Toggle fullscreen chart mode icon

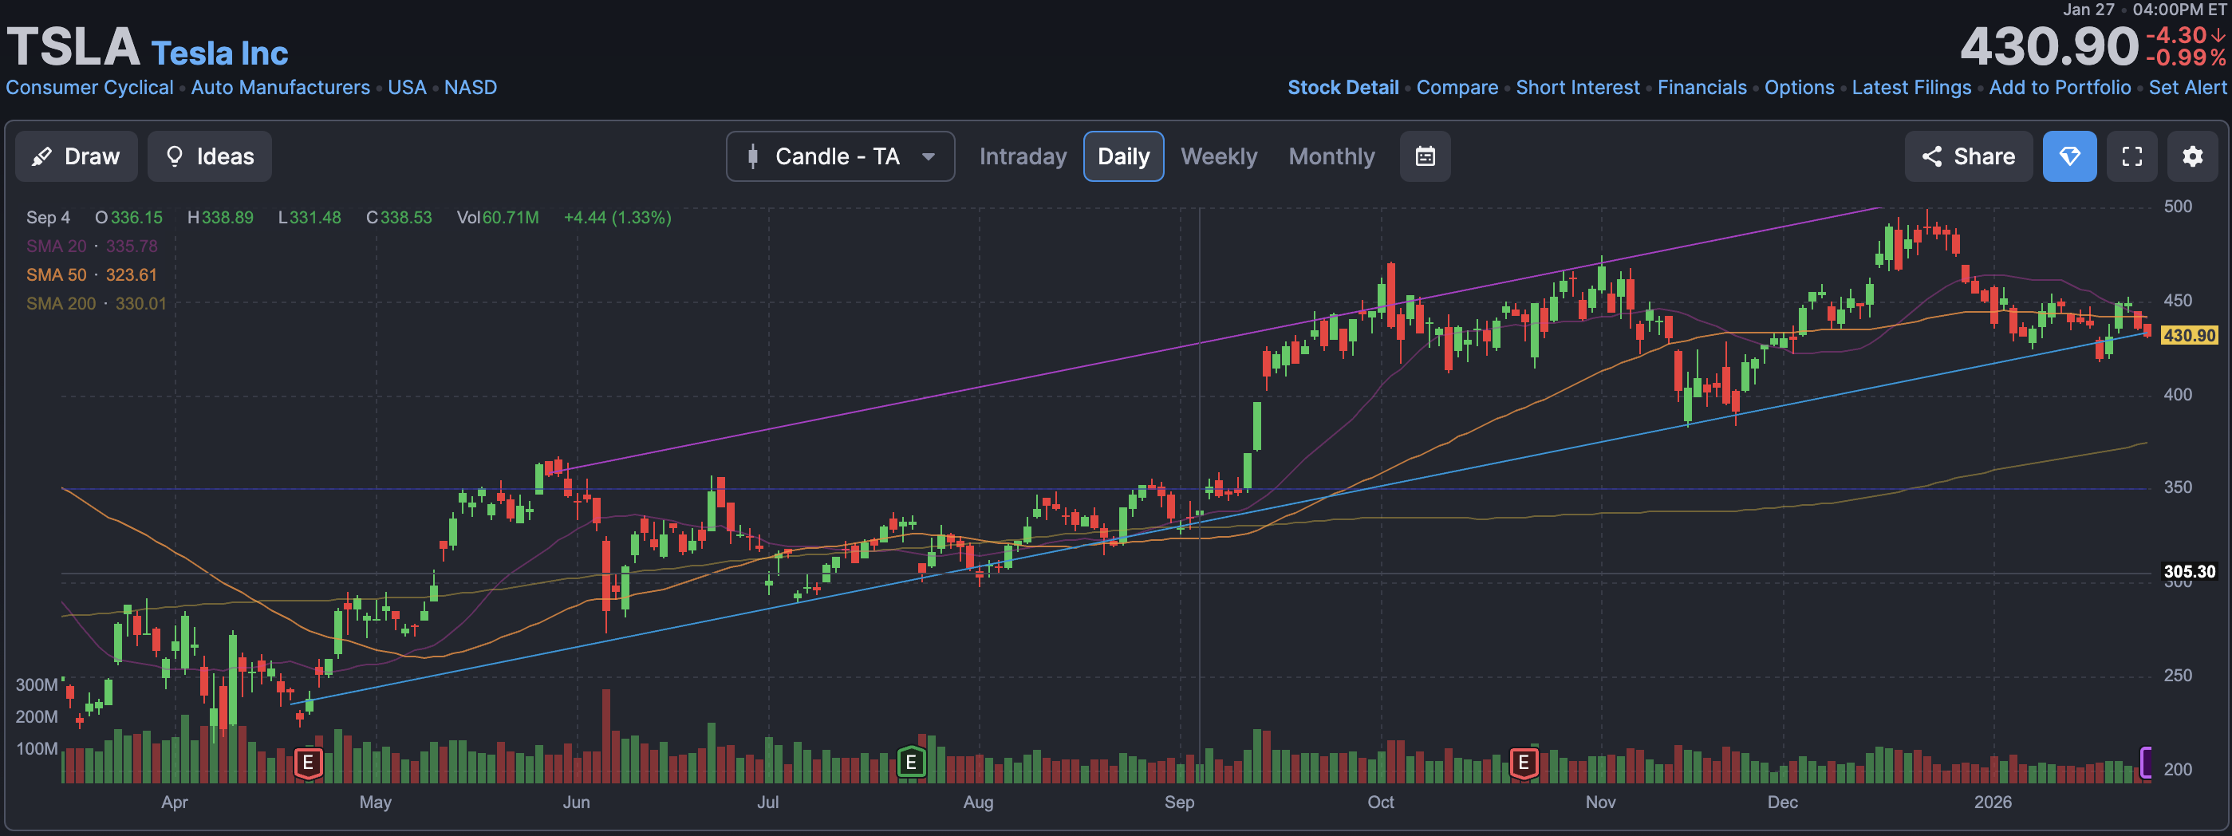(2132, 157)
